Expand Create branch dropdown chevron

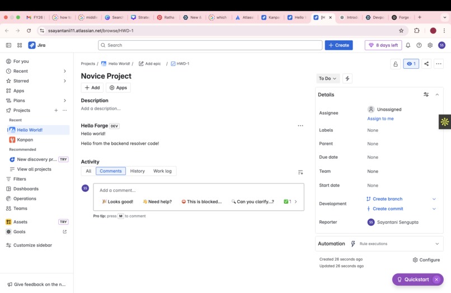point(434,199)
